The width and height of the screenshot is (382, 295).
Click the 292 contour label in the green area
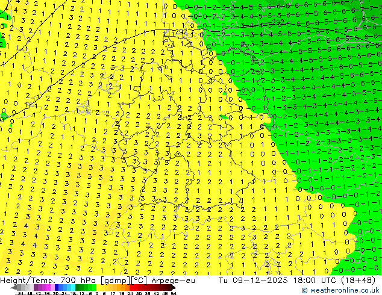278,22
